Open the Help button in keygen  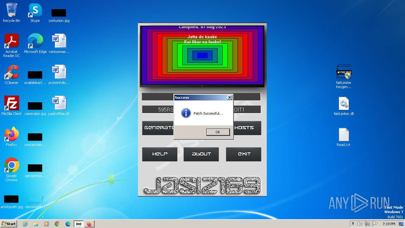pyautogui.click(x=160, y=154)
